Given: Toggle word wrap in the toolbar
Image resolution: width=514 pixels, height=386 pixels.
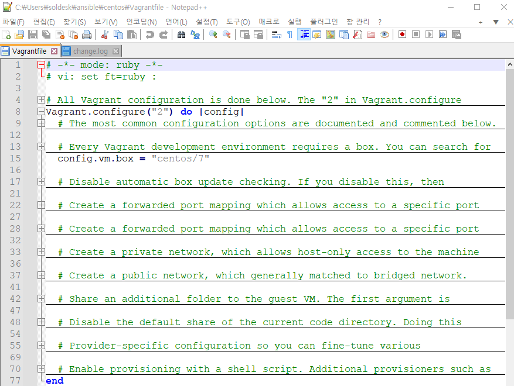Looking at the screenshot, I should point(276,35).
